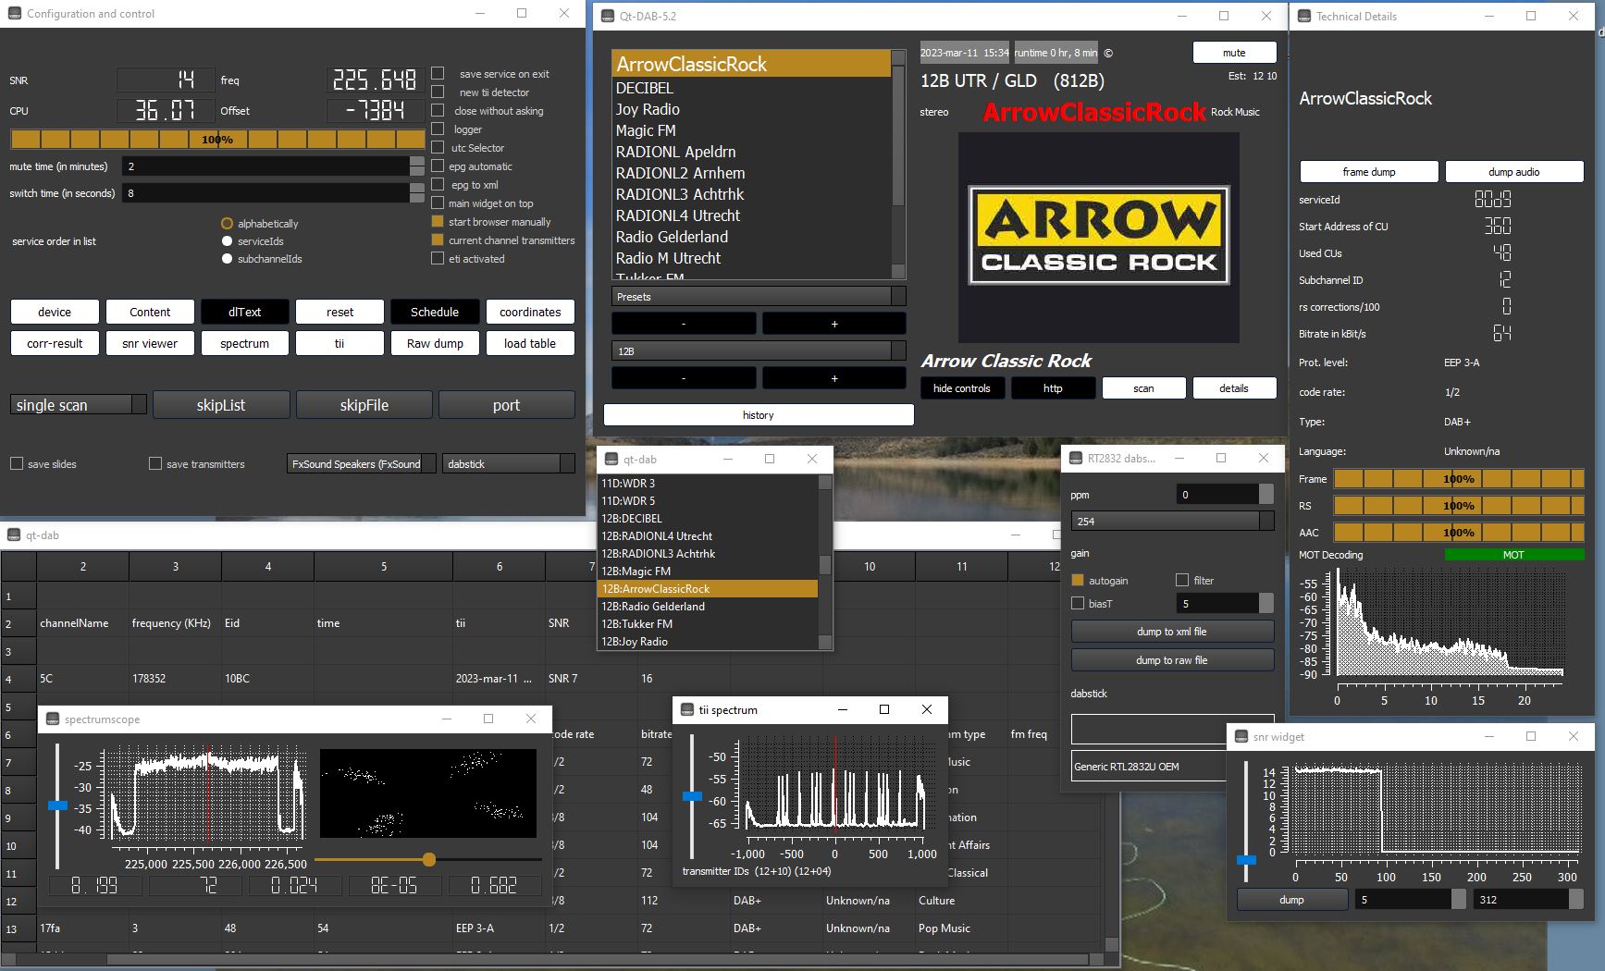Toggle eti activated checkbox
Image resolution: width=1605 pixels, height=971 pixels.
point(438,258)
